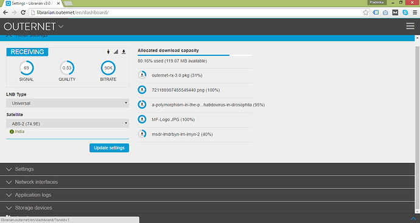Viewport: 420px width, 223px height.
Task: Bookmark page with the star icon
Action: pos(365,12)
